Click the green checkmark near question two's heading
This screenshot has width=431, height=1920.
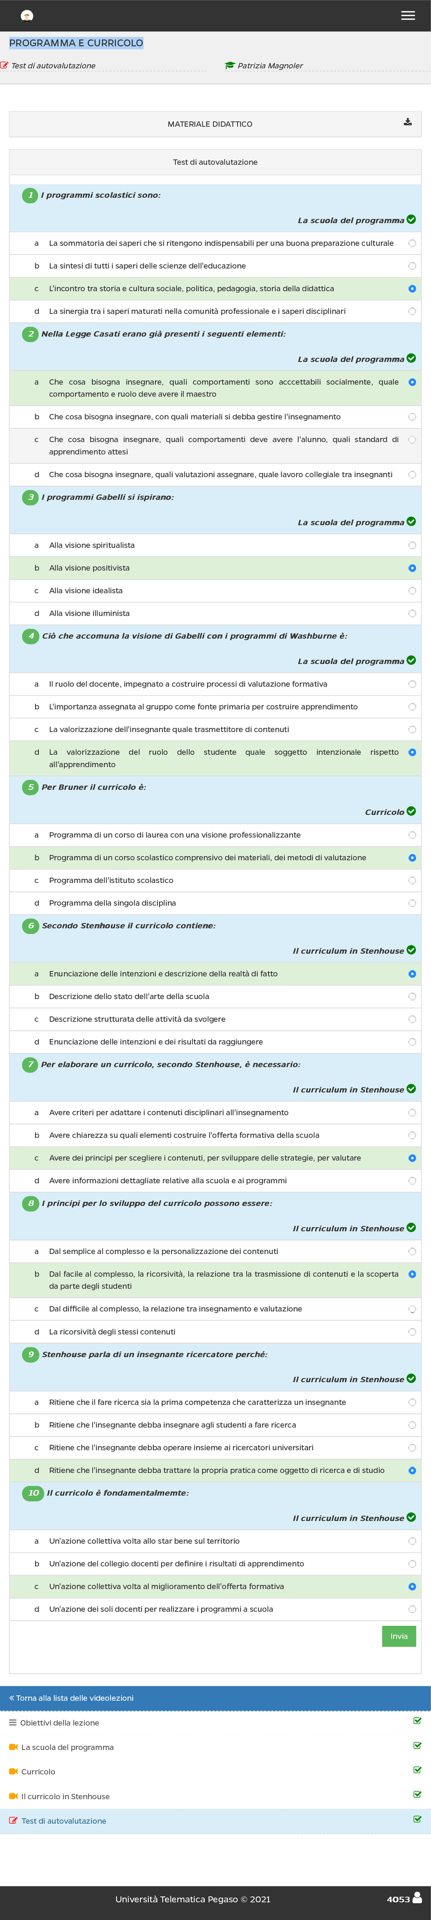coord(411,358)
